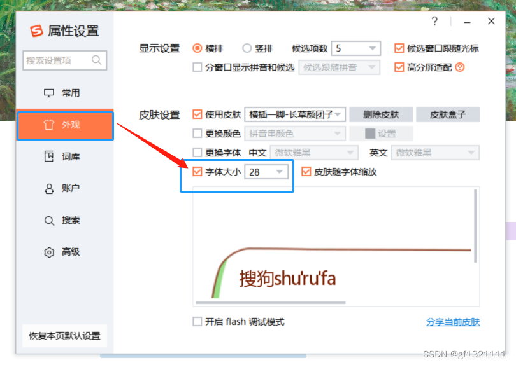Open the font size dropdown showing 28
Viewport: 516px width, 365px height.
[x=266, y=172]
